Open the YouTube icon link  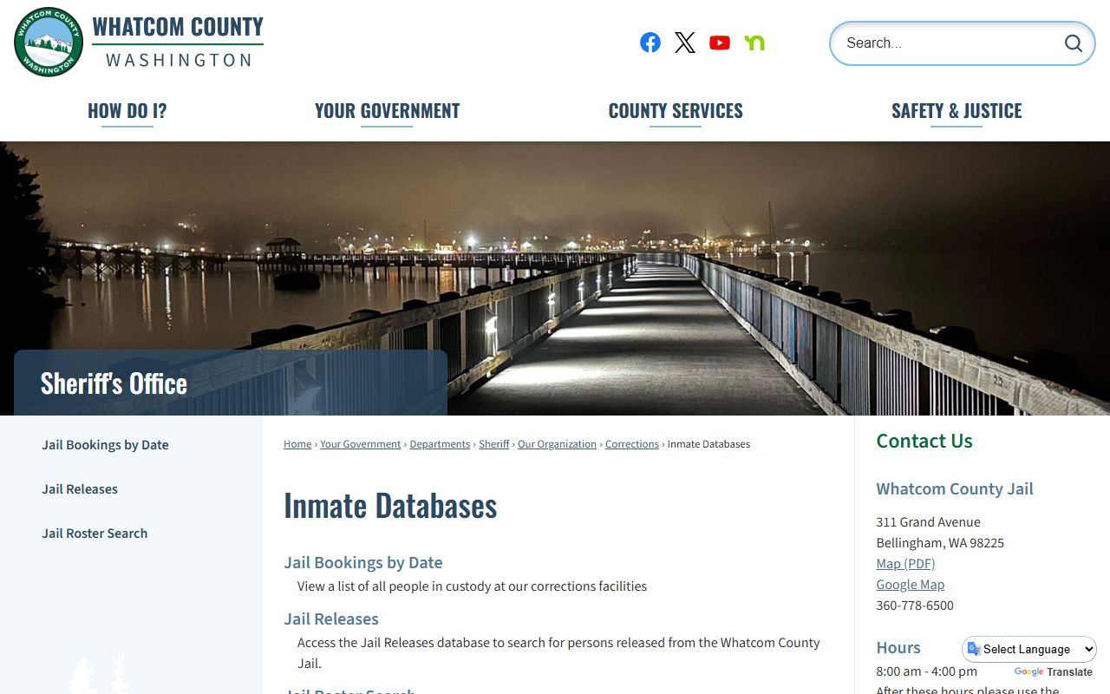720,43
